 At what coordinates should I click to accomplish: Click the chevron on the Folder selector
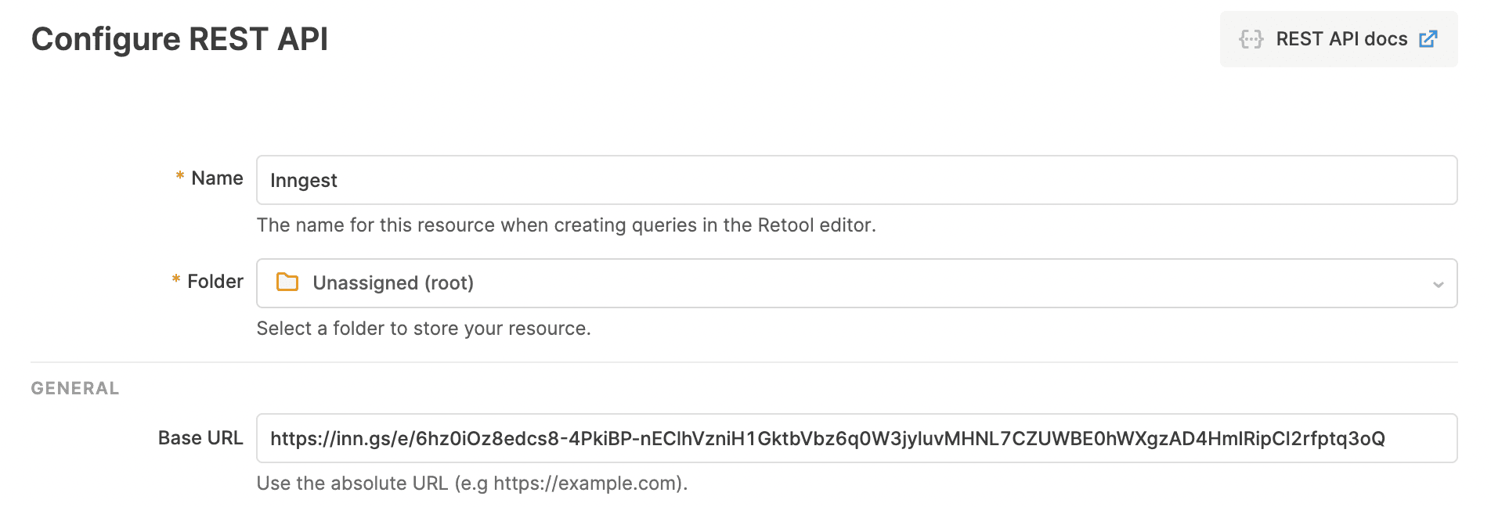(1437, 283)
